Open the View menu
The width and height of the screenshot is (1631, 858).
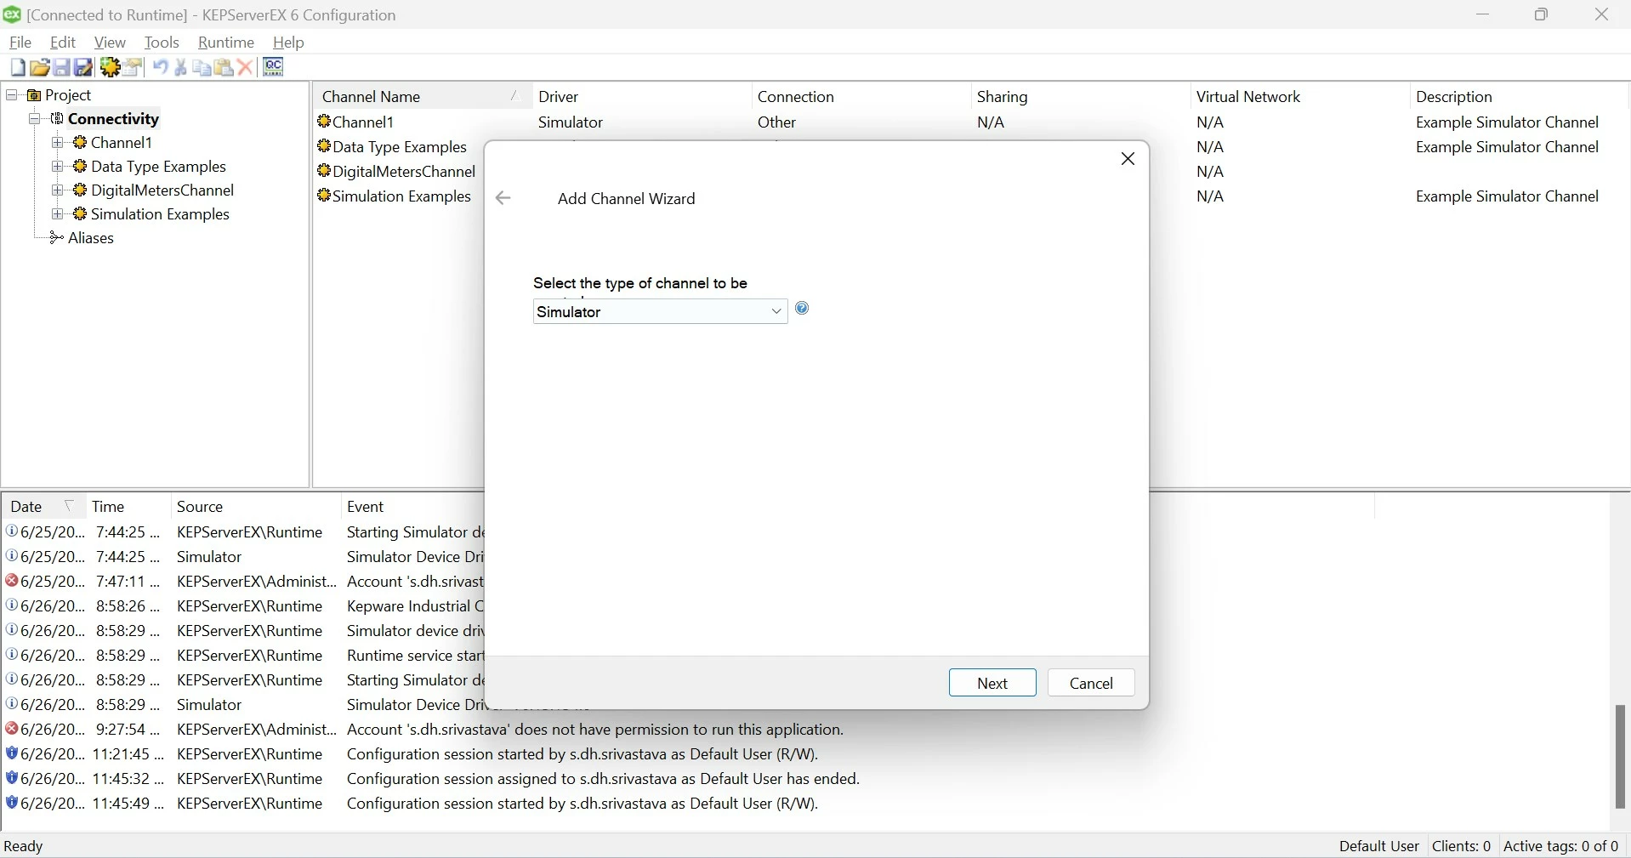(110, 43)
